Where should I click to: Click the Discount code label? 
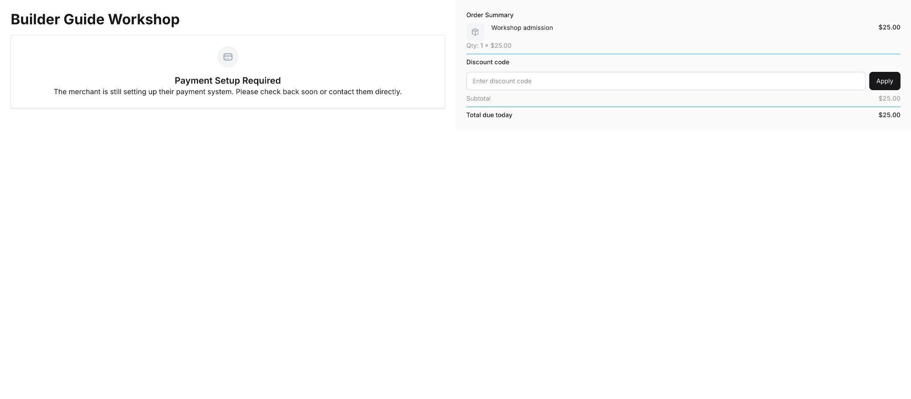pos(487,62)
